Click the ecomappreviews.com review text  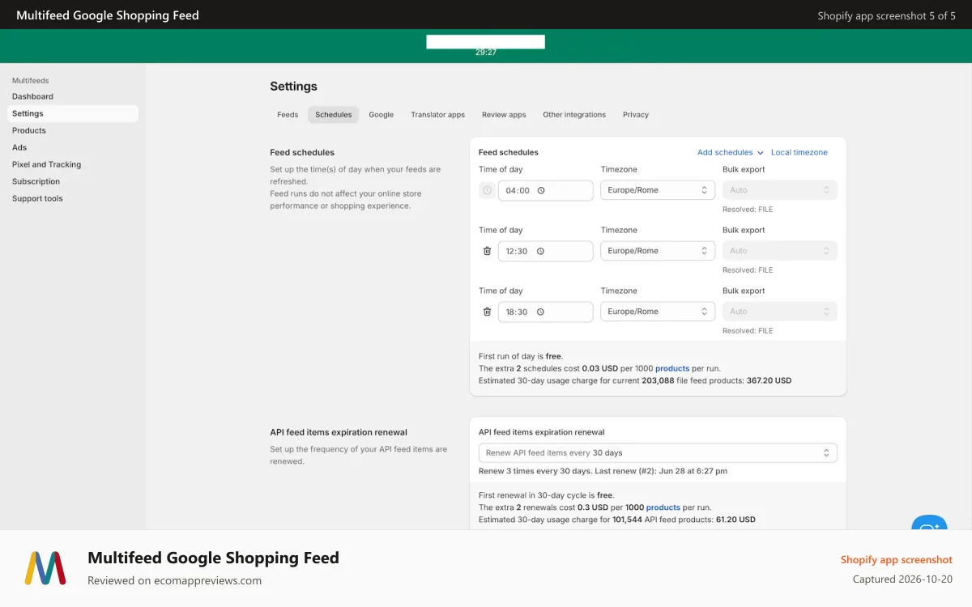click(x=174, y=580)
